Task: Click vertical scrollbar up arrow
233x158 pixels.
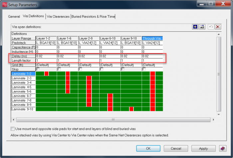Action: [x=219, y=34]
